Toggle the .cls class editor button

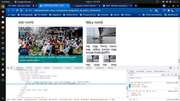[x=168, y=75]
